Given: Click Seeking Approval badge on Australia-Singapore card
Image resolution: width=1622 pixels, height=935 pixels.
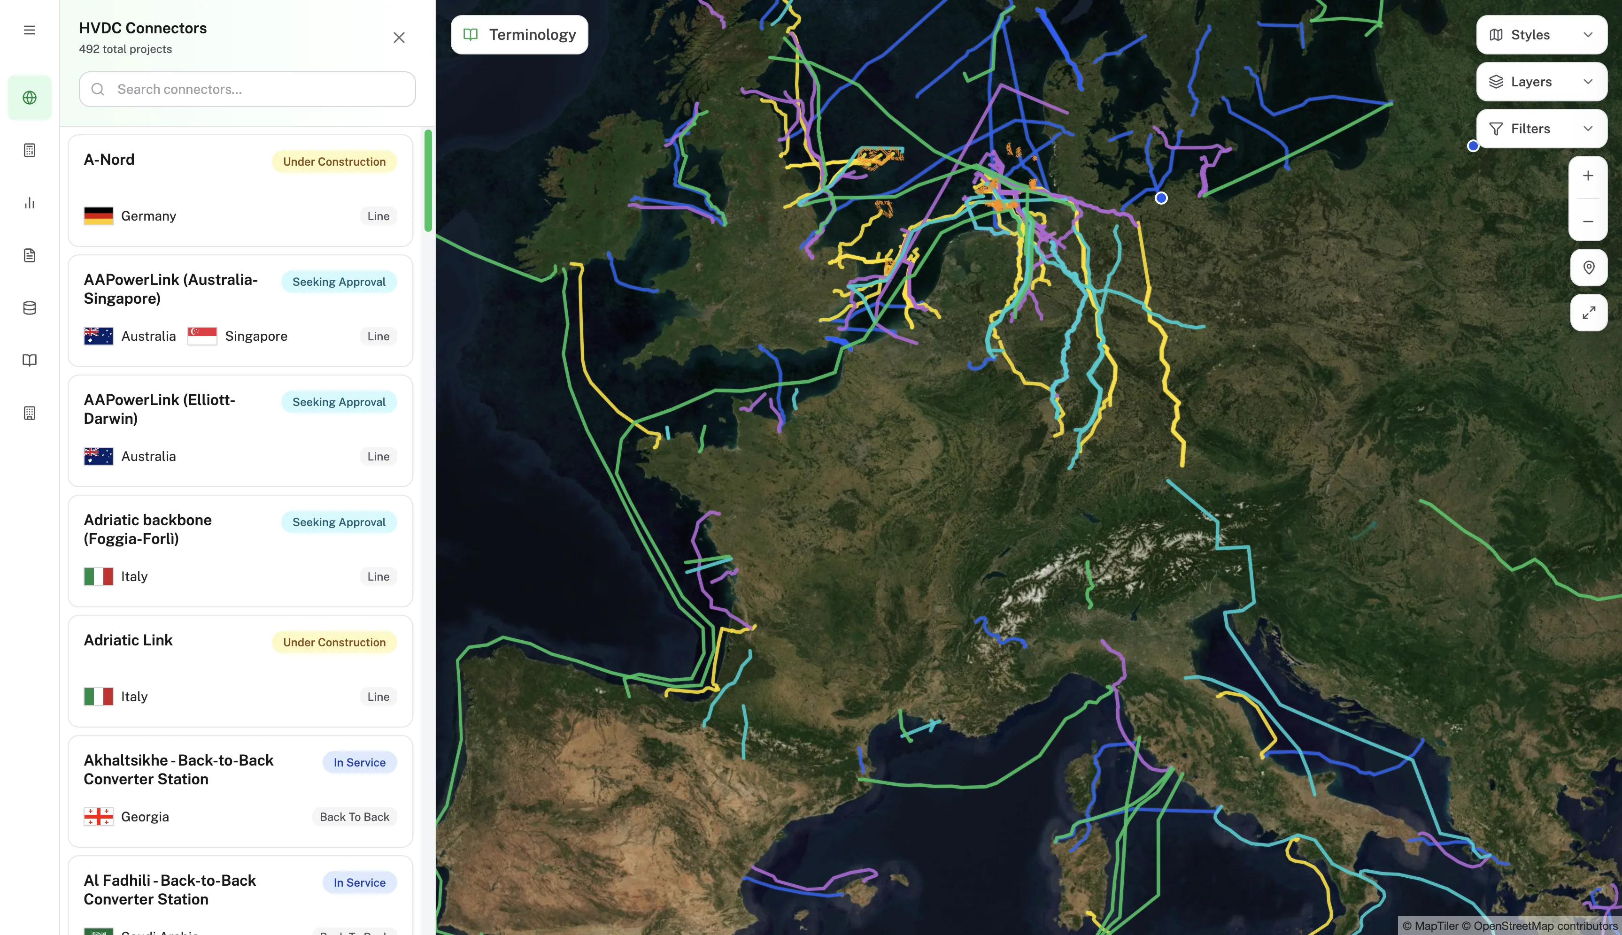Looking at the screenshot, I should coord(339,282).
